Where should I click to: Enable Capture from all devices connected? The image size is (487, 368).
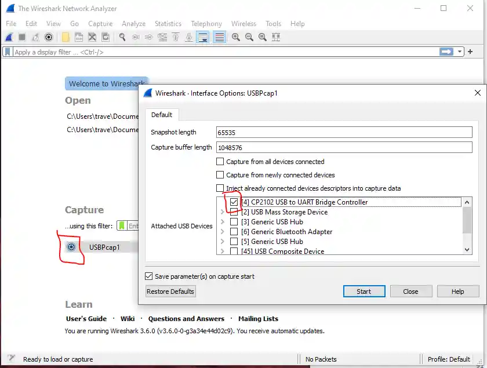(x=220, y=162)
